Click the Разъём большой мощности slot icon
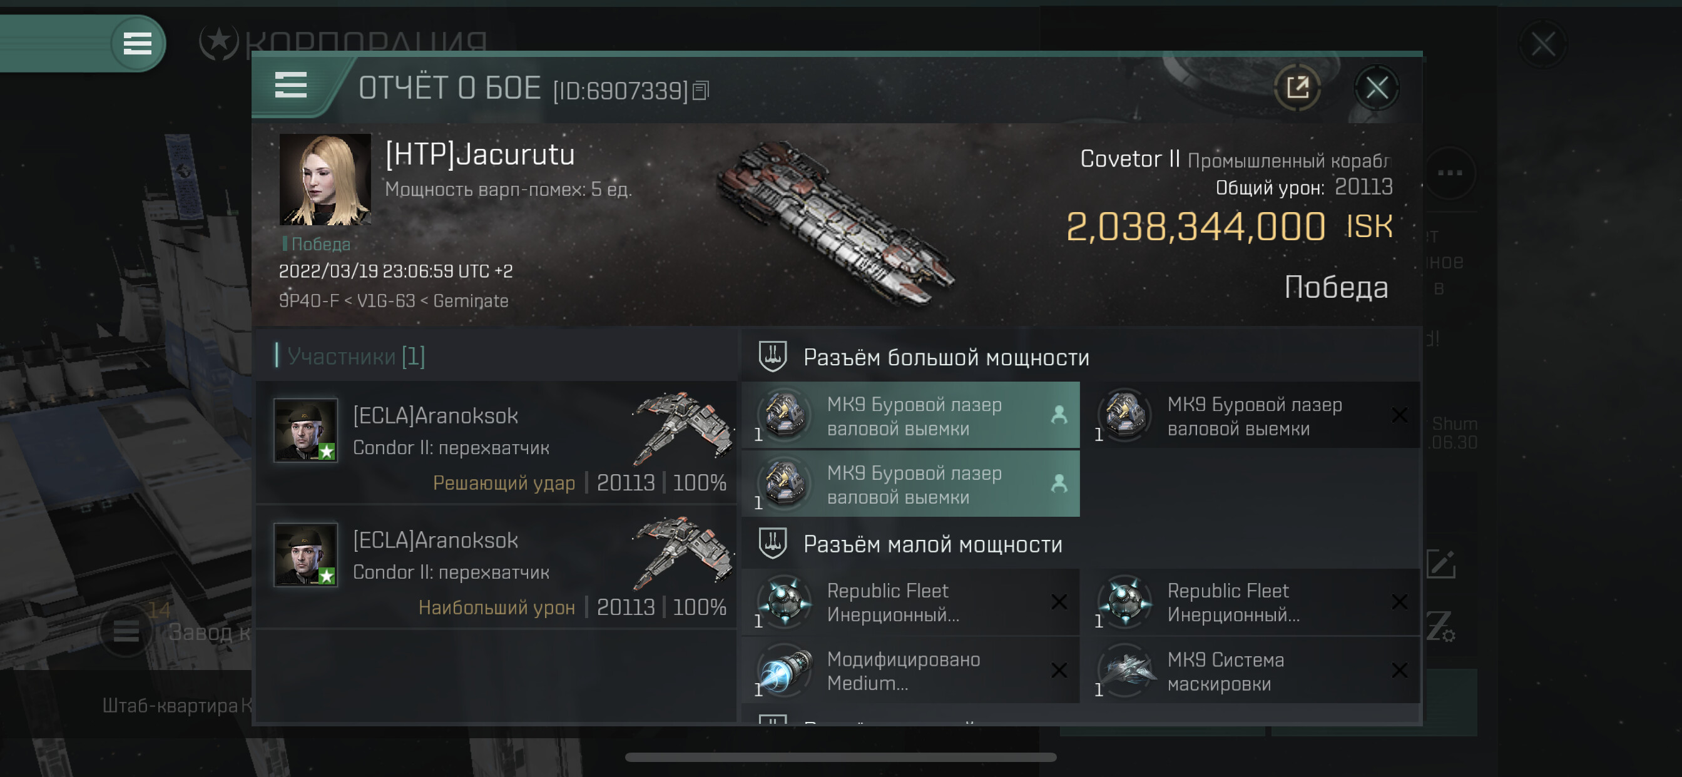The image size is (1682, 777). coord(772,357)
